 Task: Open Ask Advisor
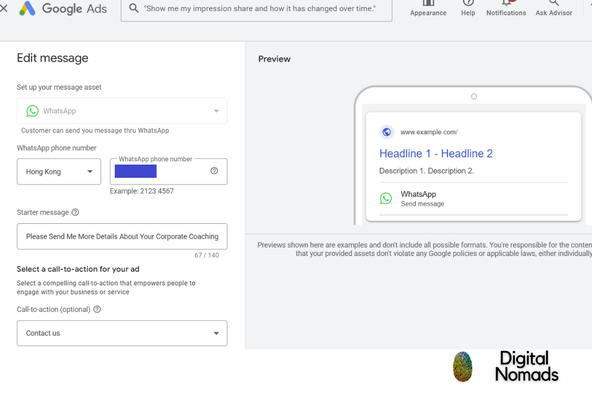[x=554, y=8]
